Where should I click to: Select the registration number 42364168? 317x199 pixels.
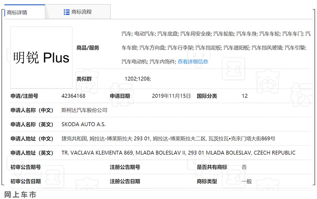click(x=73, y=96)
